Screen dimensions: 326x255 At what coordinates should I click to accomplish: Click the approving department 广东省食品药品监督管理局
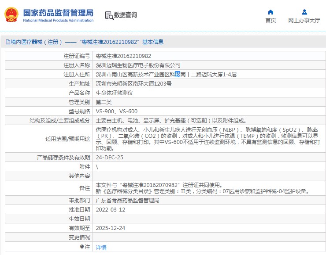(127, 201)
